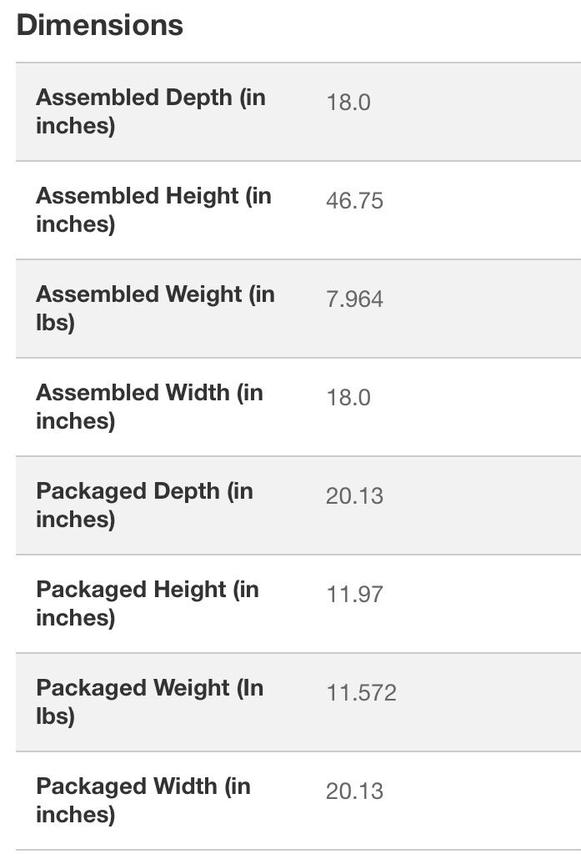Click the value 46.75
Screen dimensions: 581x859
(x=354, y=201)
